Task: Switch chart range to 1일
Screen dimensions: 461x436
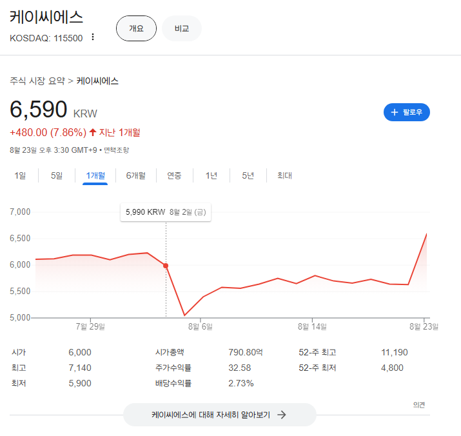Action: click(x=20, y=175)
